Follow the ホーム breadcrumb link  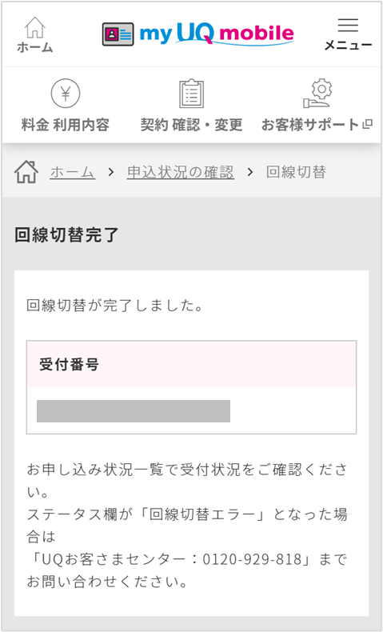73,173
